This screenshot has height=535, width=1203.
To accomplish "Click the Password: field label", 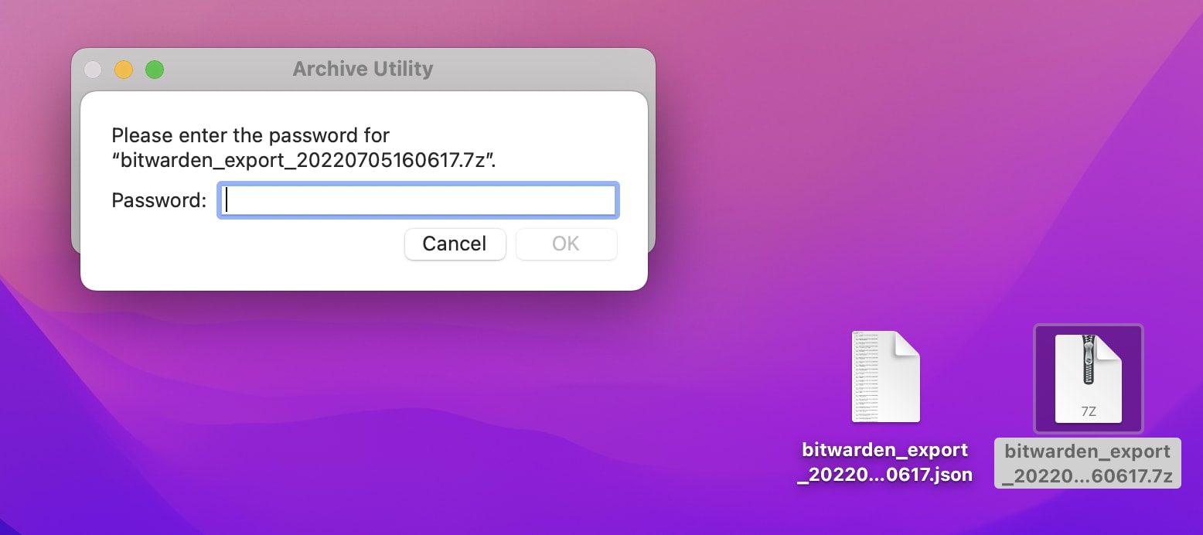I will coord(159,201).
